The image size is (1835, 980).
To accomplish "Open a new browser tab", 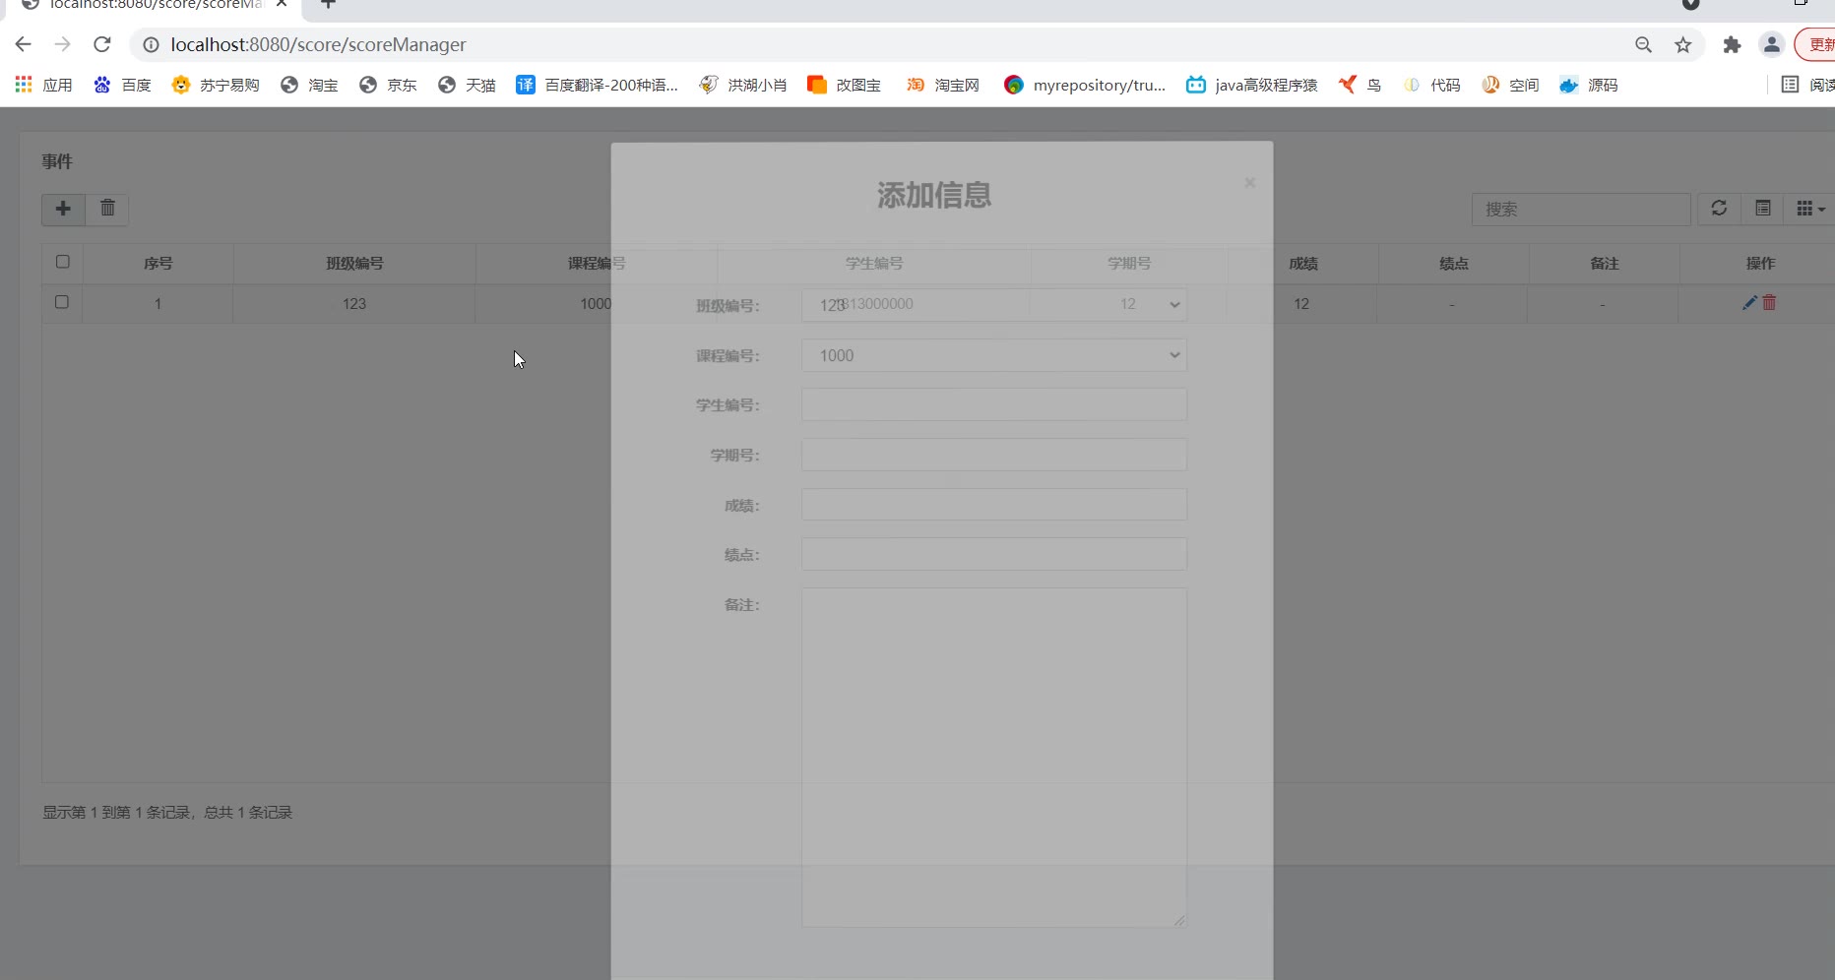I will pos(329,4).
